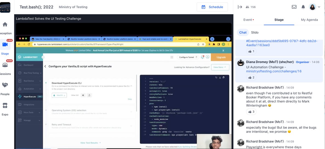Go back from Configure VanillaJS script page

(45, 67)
